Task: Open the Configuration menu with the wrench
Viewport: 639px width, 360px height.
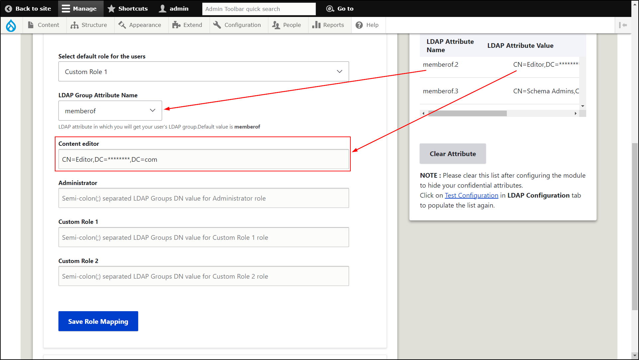Action: point(217,25)
